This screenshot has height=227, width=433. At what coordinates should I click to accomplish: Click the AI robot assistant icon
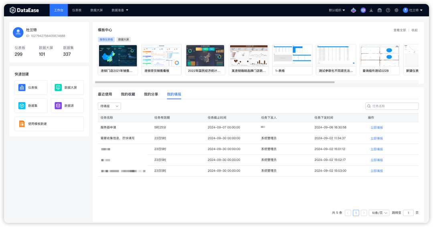coord(353,10)
